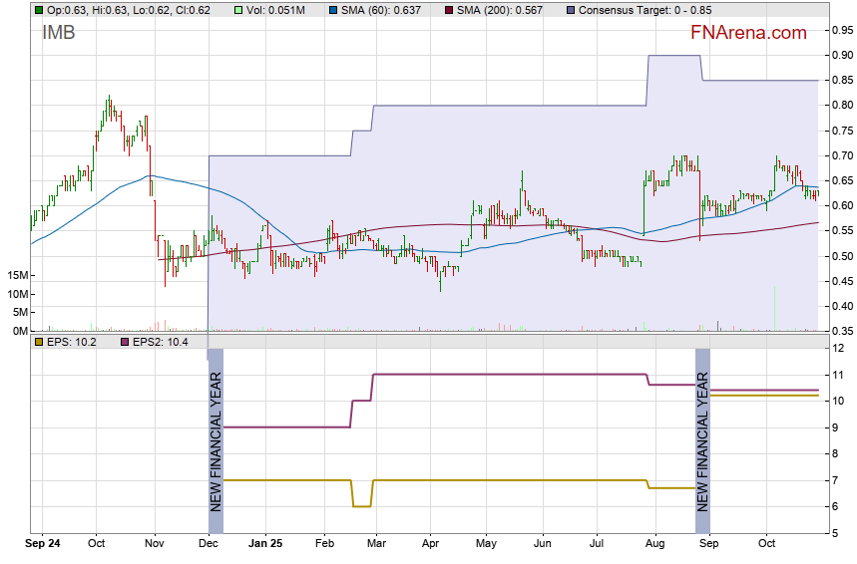Screen dimensions: 857x564
Task: Click the gold EPS legend swatch
Action: pyautogui.click(x=38, y=342)
